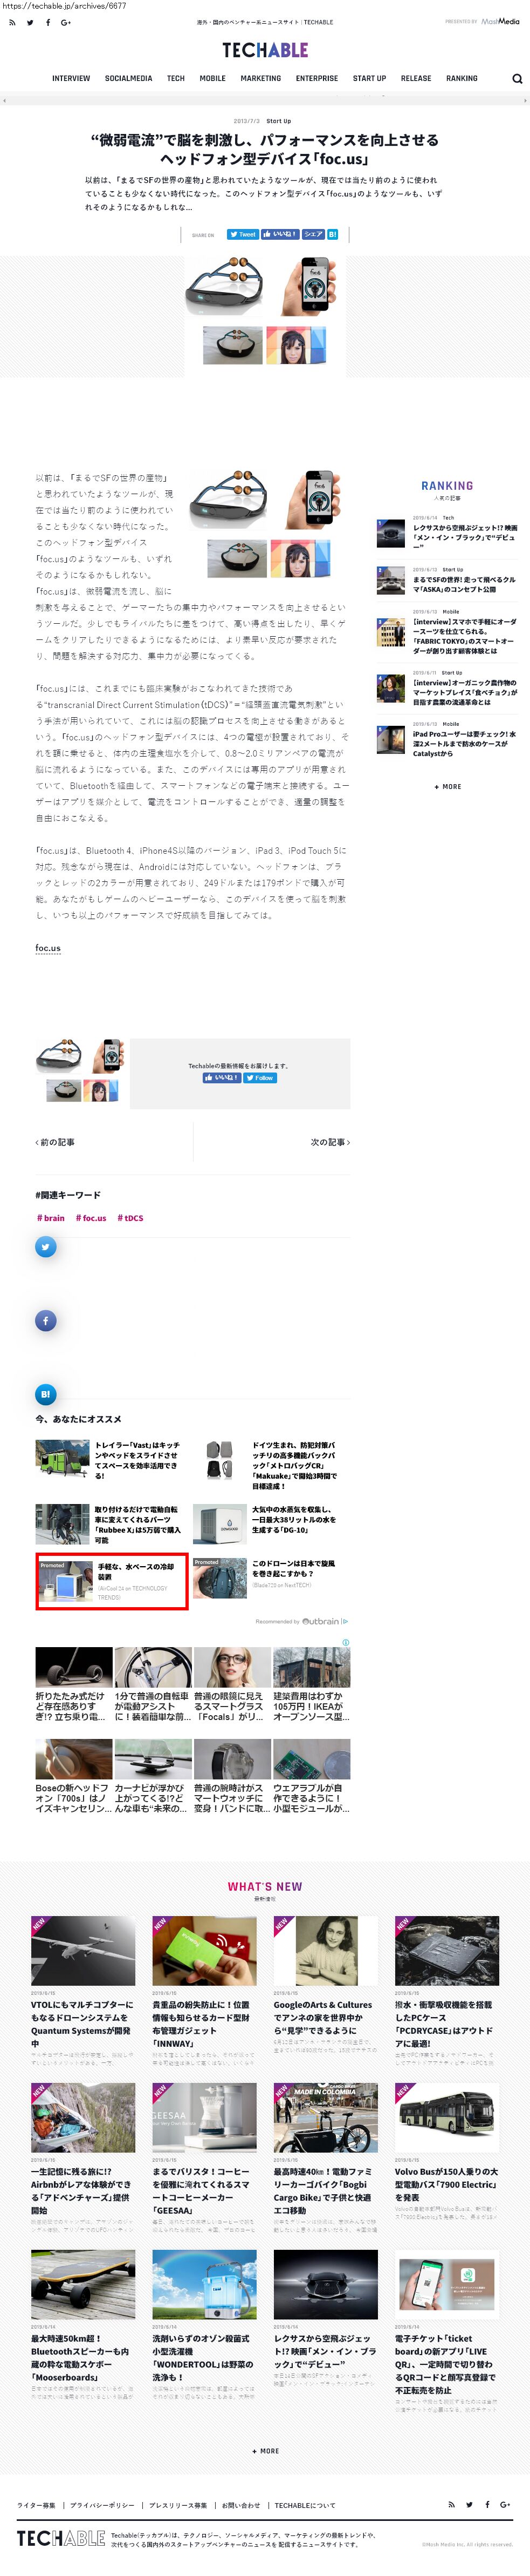
Task: Open the MARKETING menu item
Action: pyautogui.click(x=260, y=79)
